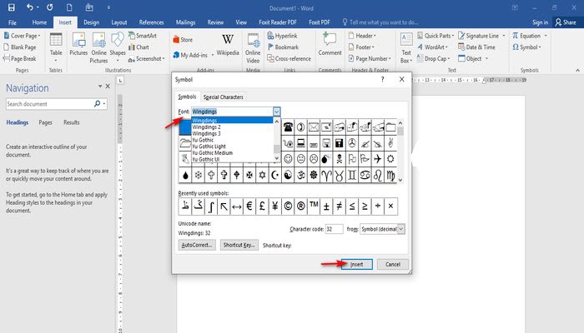Open WordArt dropdown

coord(432,47)
